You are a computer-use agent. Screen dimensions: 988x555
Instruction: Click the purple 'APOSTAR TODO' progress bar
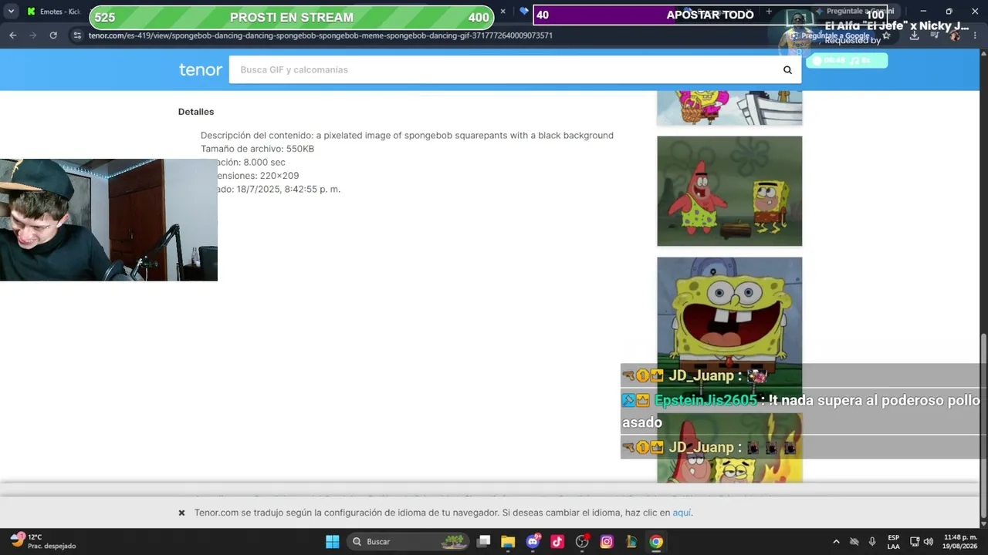point(710,15)
